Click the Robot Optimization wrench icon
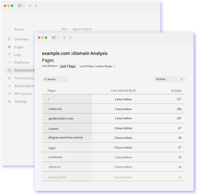 pos(10,86)
